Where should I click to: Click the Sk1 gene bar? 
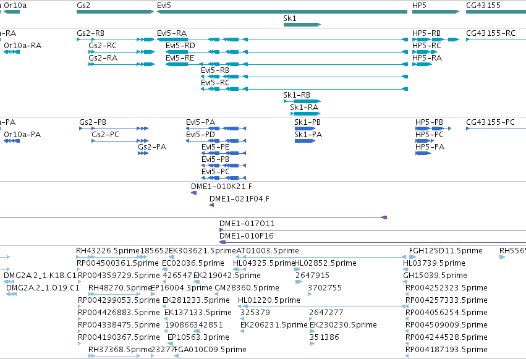[x=302, y=25]
